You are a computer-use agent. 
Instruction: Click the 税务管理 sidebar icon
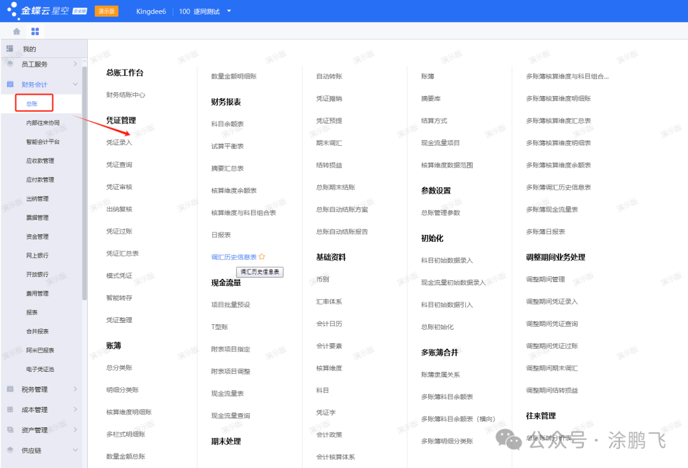click(10, 389)
